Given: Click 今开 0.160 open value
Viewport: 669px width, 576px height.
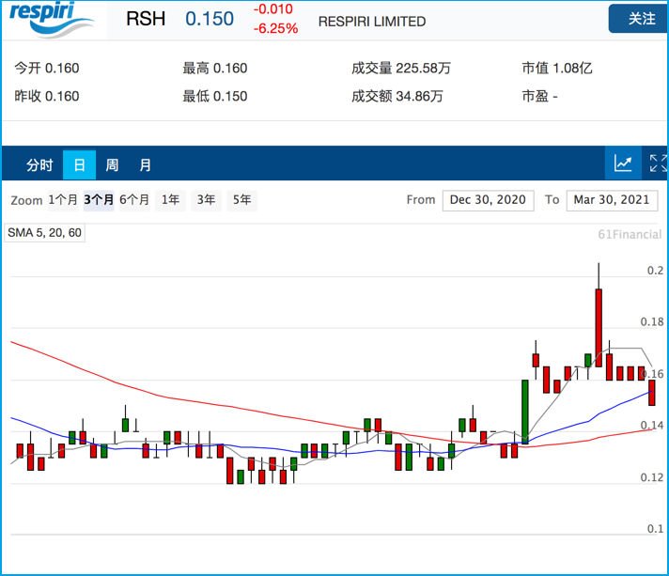Looking at the screenshot, I should [x=46, y=68].
